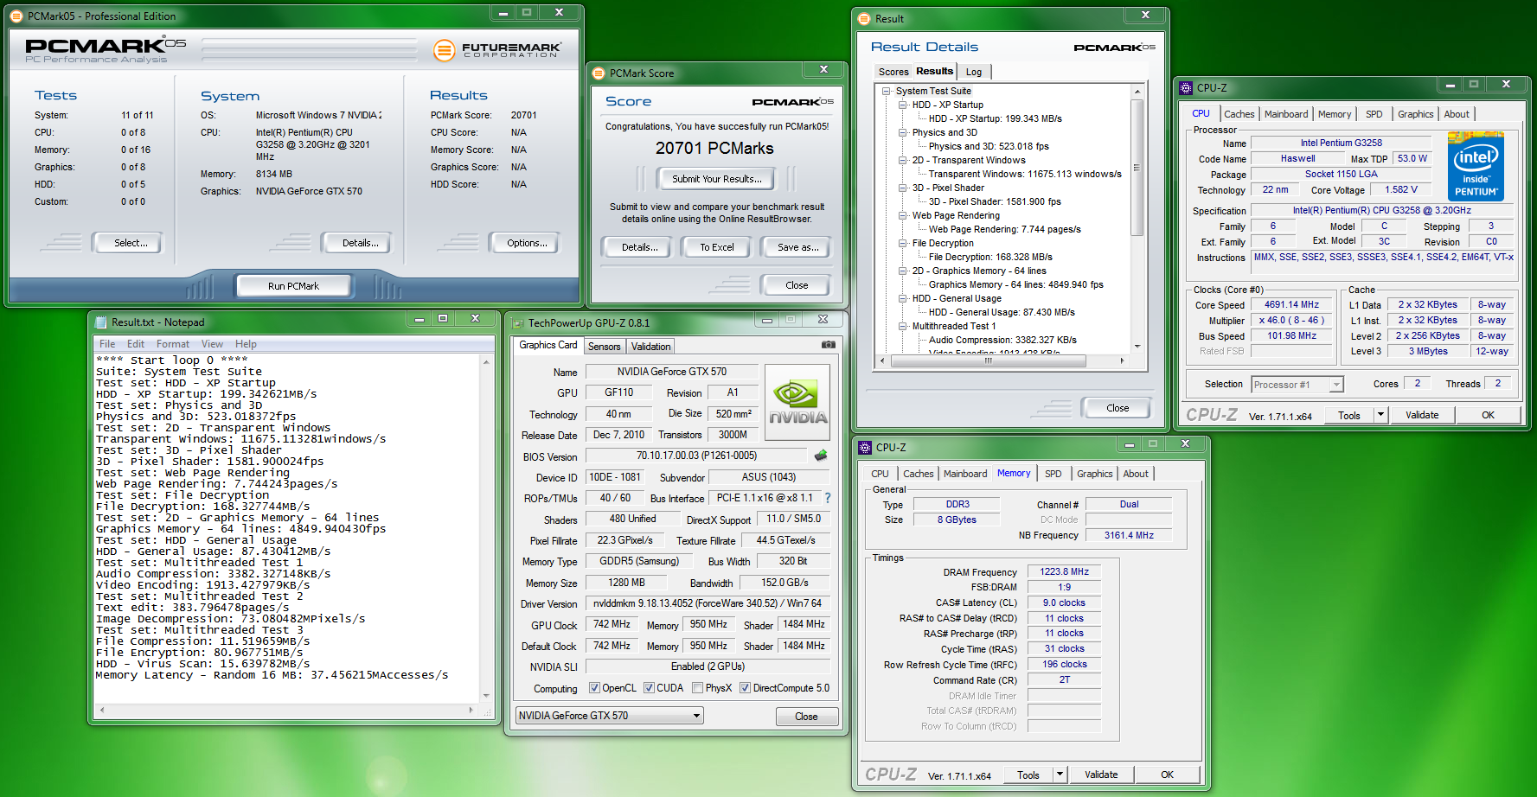Image resolution: width=1537 pixels, height=797 pixels.
Task: Switch to the Validation tab in GPU-Z
Action: tap(650, 347)
